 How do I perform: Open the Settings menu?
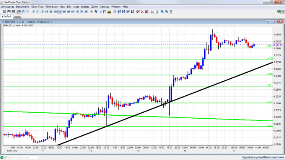(x=105, y=6)
